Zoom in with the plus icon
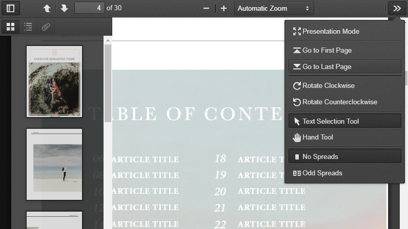 pyautogui.click(x=224, y=8)
